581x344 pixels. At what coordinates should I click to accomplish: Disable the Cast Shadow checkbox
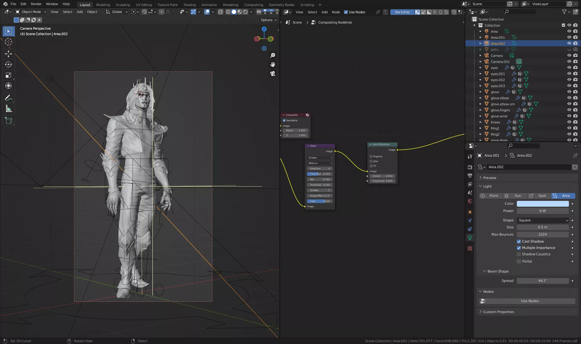(x=519, y=241)
